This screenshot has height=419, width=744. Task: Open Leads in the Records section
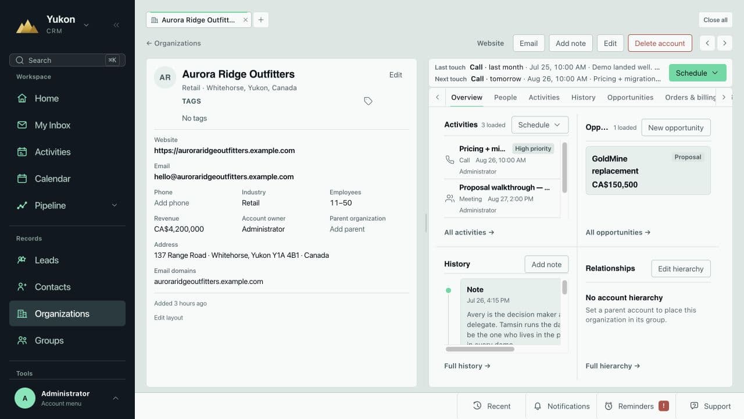click(x=67, y=260)
